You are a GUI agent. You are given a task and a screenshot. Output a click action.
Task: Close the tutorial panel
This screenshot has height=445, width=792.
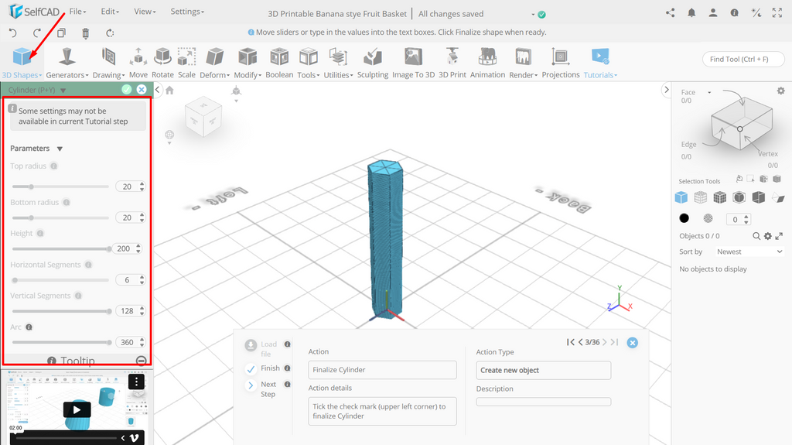tap(633, 343)
